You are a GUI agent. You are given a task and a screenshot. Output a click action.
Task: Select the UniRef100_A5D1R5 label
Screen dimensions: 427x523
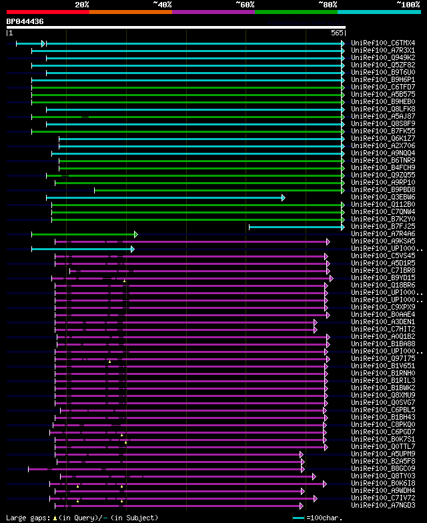[x=383, y=263]
